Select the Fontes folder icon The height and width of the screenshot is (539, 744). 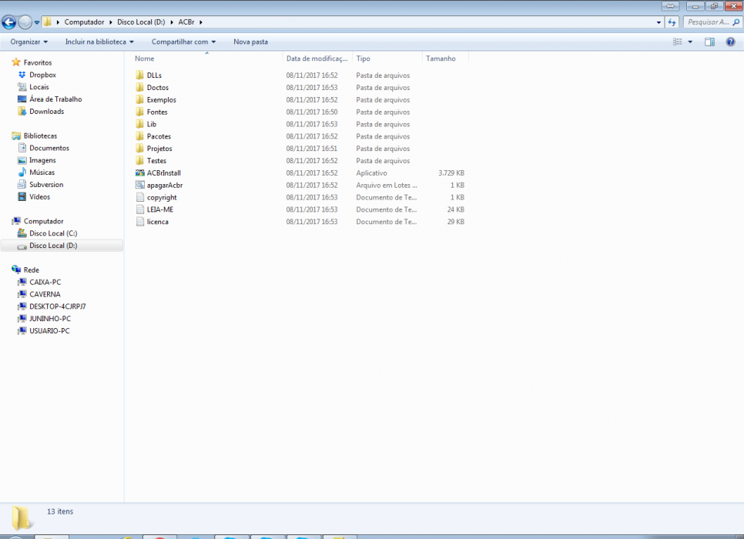click(139, 112)
